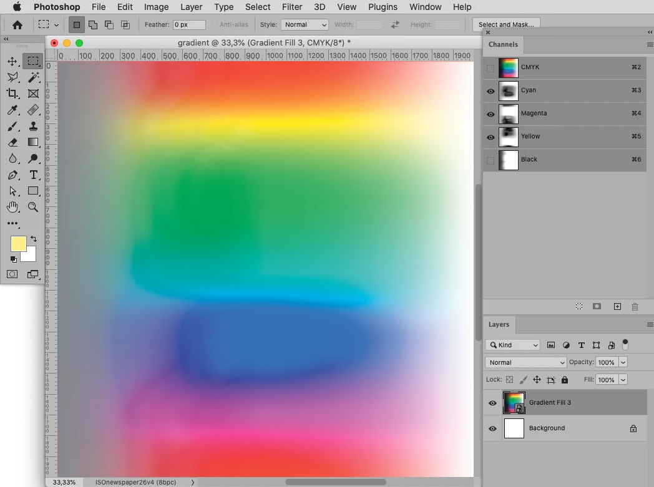Select the Blur tool
The height and width of the screenshot is (487, 654).
(12, 158)
